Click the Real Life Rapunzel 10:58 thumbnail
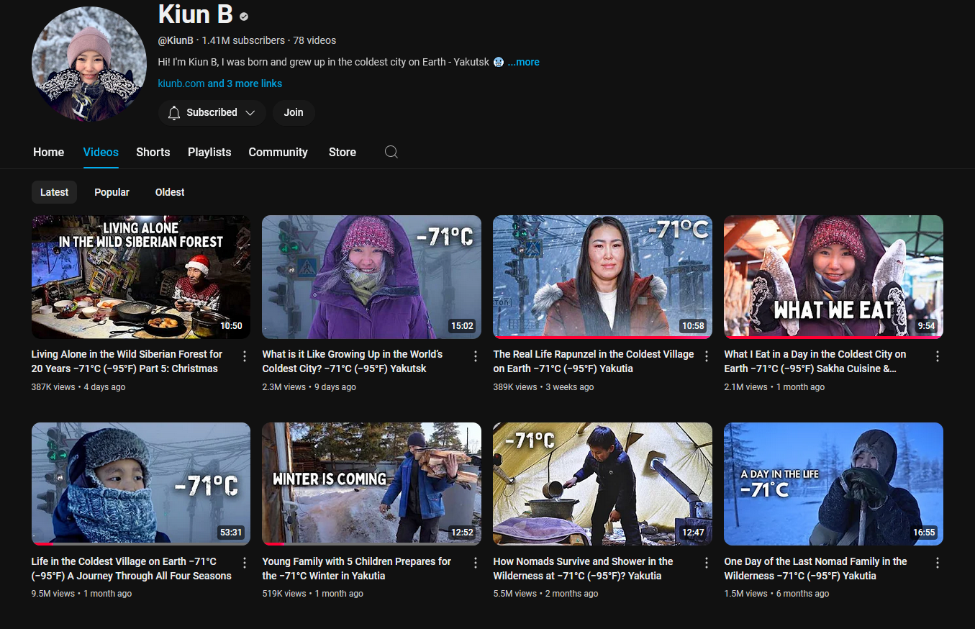The image size is (975, 629). (603, 277)
